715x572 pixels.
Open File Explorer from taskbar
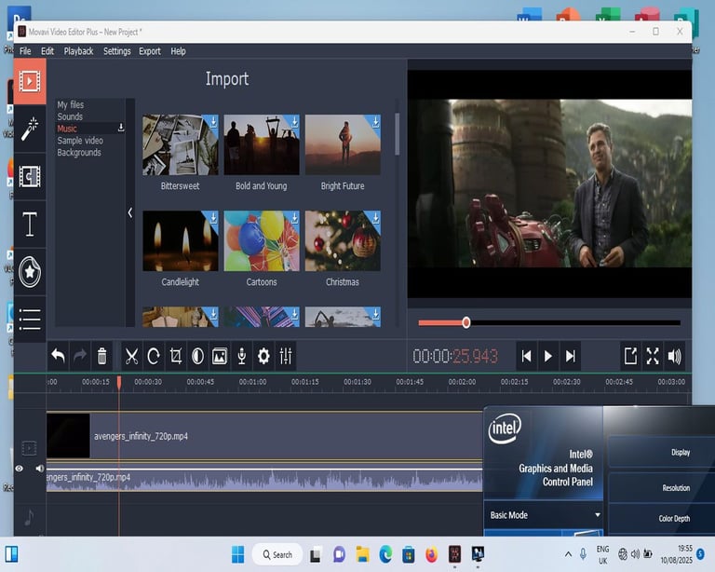tap(362, 554)
